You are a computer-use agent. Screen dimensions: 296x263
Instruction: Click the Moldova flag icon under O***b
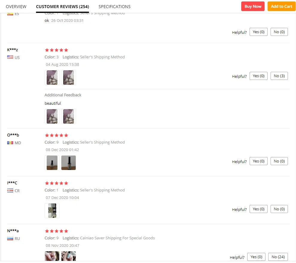(10, 143)
